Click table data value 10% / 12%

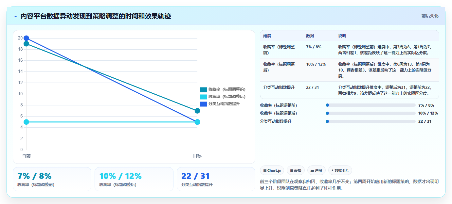click(316, 64)
